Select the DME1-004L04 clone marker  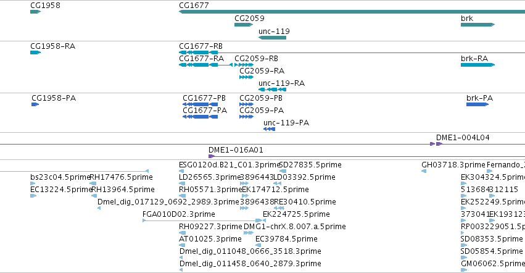pyautogui.click(x=439, y=144)
